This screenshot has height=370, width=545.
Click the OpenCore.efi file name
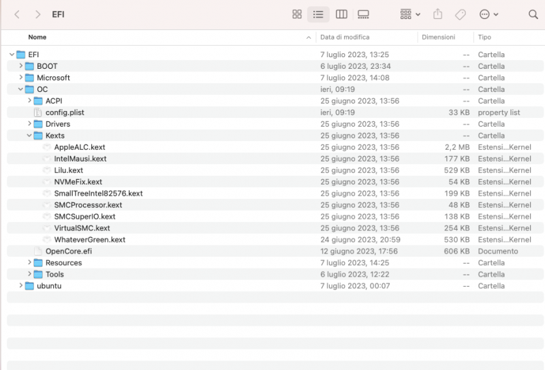click(x=69, y=251)
